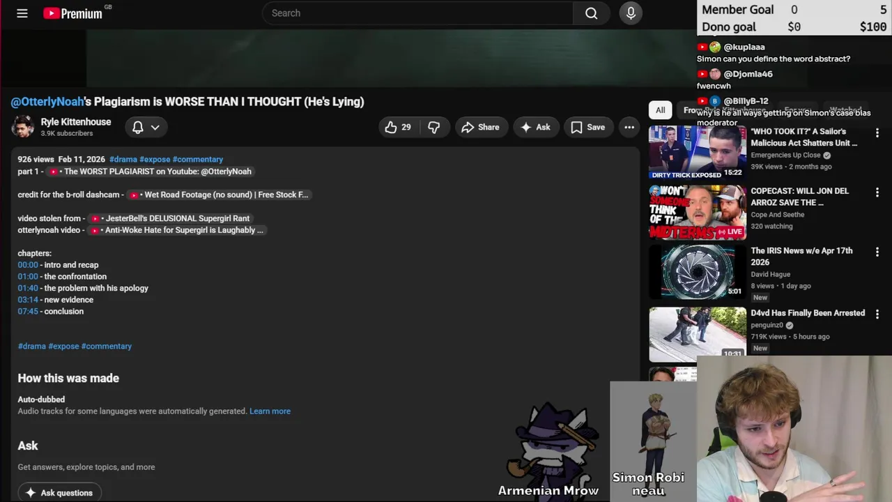Image resolution: width=892 pixels, height=502 pixels.
Task: Expand notification options chevron
Action: pyautogui.click(x=155, y=127)
